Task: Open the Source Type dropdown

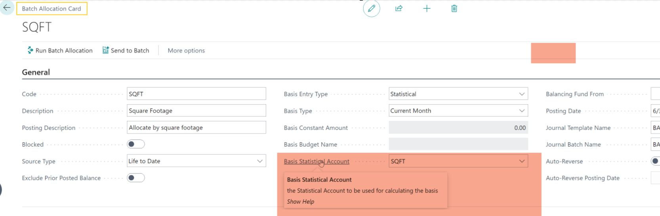Action: click(x=259, y=161)
